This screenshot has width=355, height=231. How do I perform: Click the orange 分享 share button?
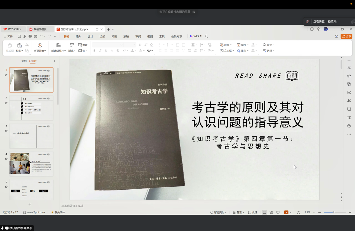(346, 36)
